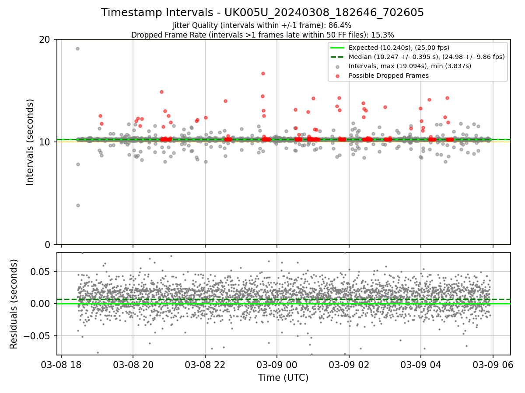Click the red marker in the legend
This screenshot has width=525, height=393.
coord(337,76)
